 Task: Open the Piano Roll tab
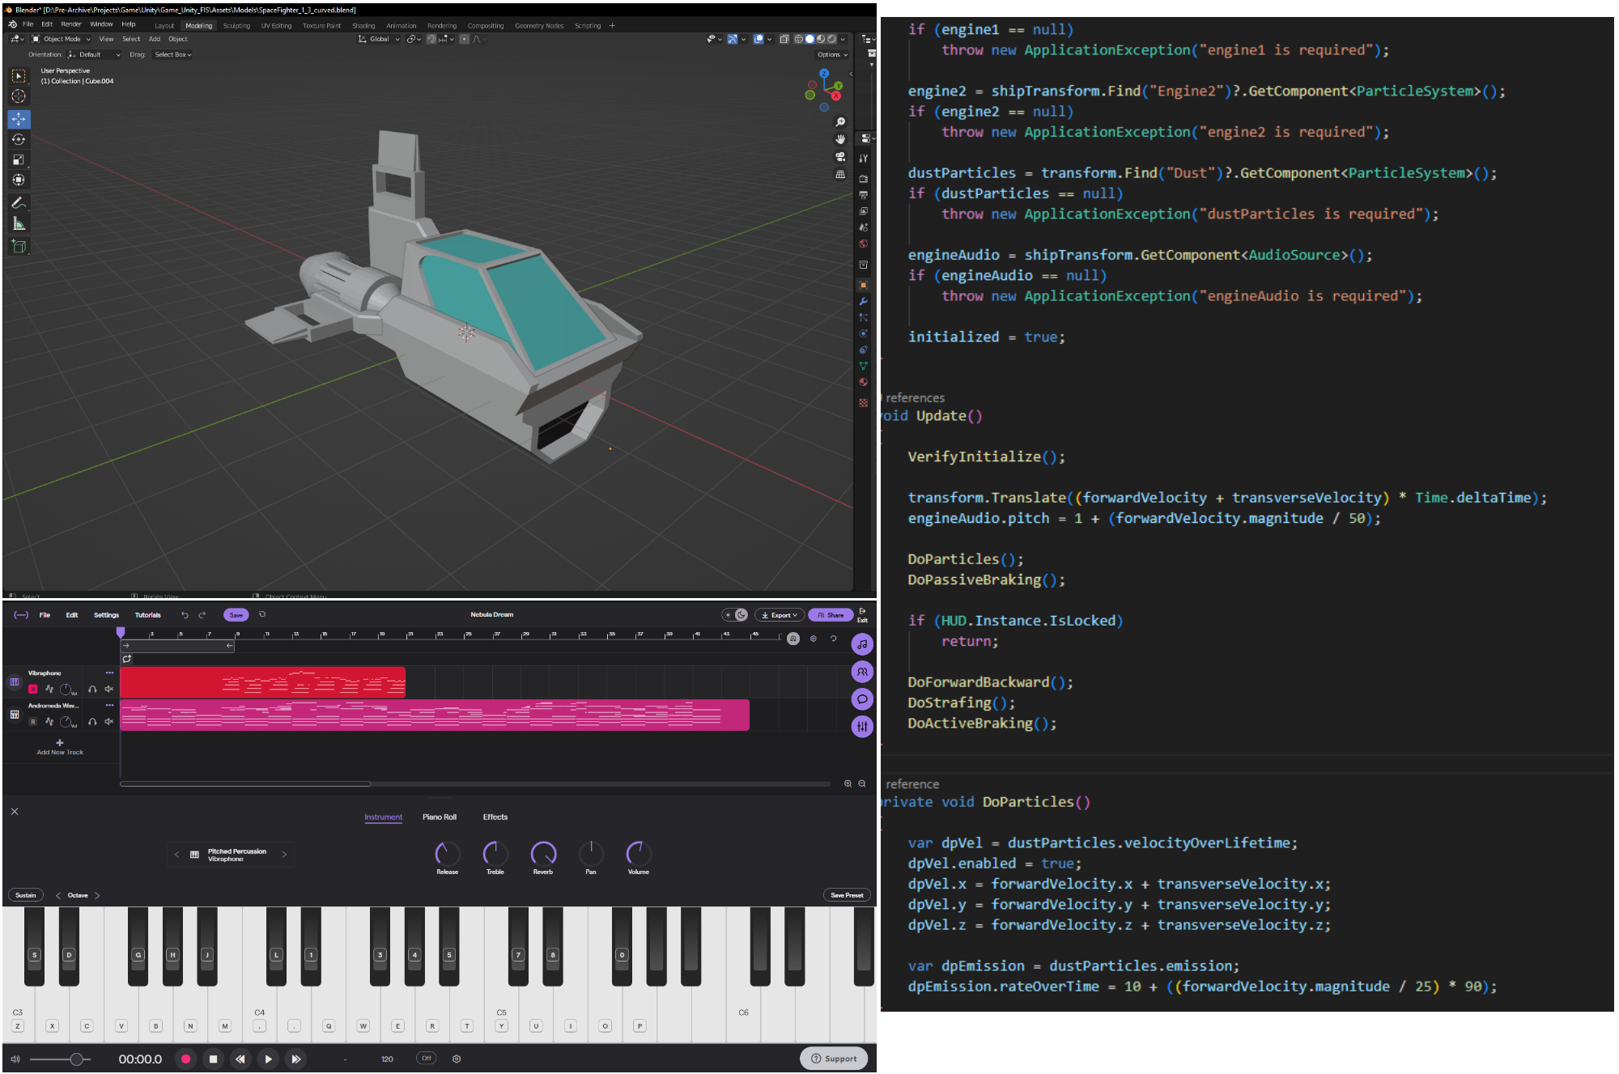coord(440,817)
